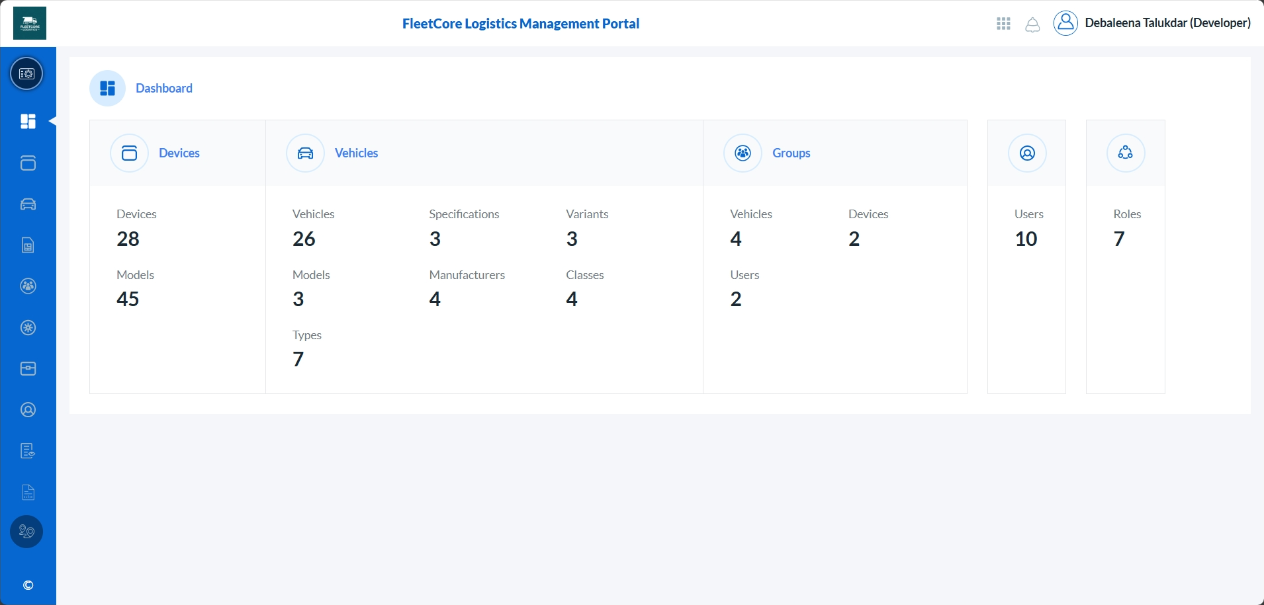Open the Vehicles card title link
The height and width of the screenshot is (605, 1264).
pyautogui.click(x=356, y=153)
